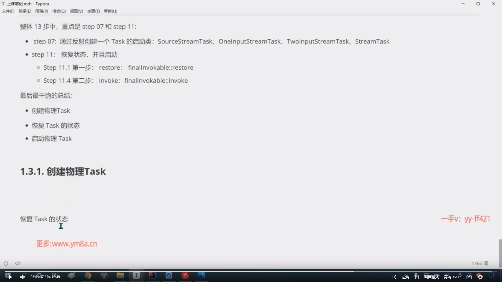Toggle Typora source code mode icon
The width and height of the screenshot is (502, 282).
(18, 263)
